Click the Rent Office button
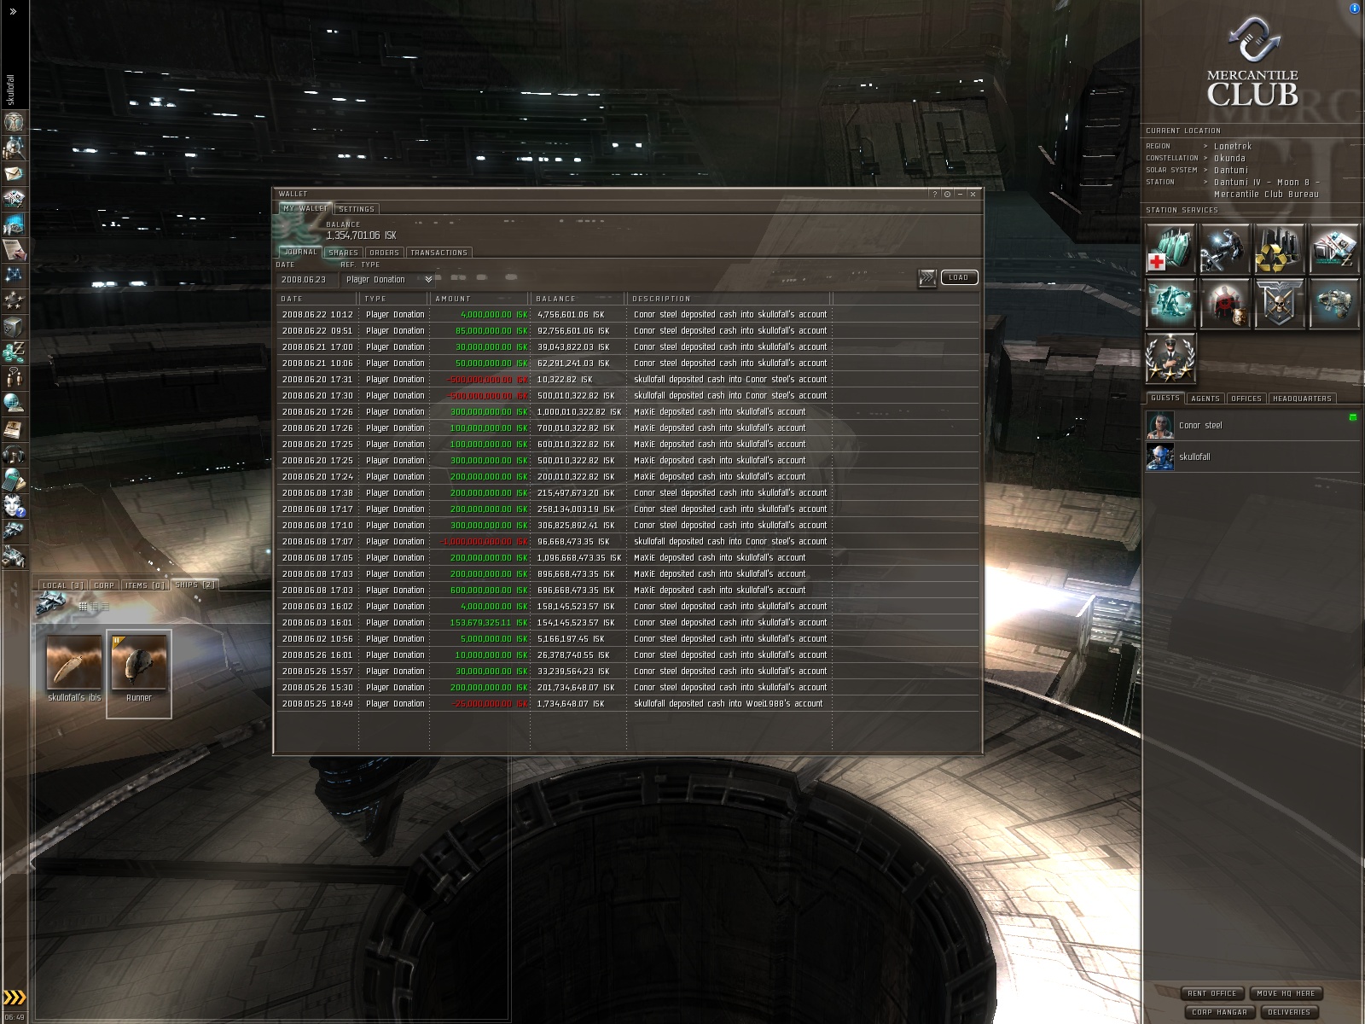Image resolution: width=1365 pixels, height=1024 pixels. [1212, 993]
